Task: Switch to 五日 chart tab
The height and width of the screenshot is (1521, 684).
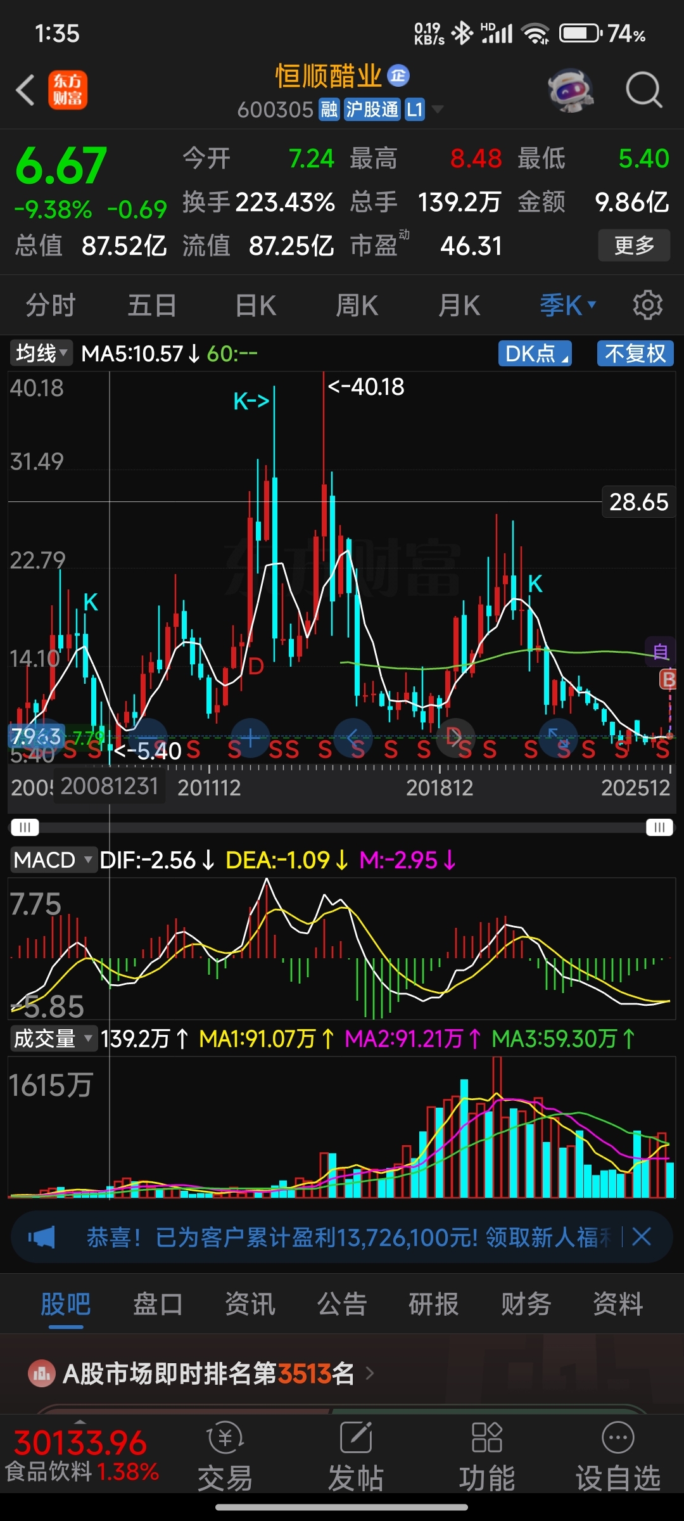Action: (x=152, y=305)
